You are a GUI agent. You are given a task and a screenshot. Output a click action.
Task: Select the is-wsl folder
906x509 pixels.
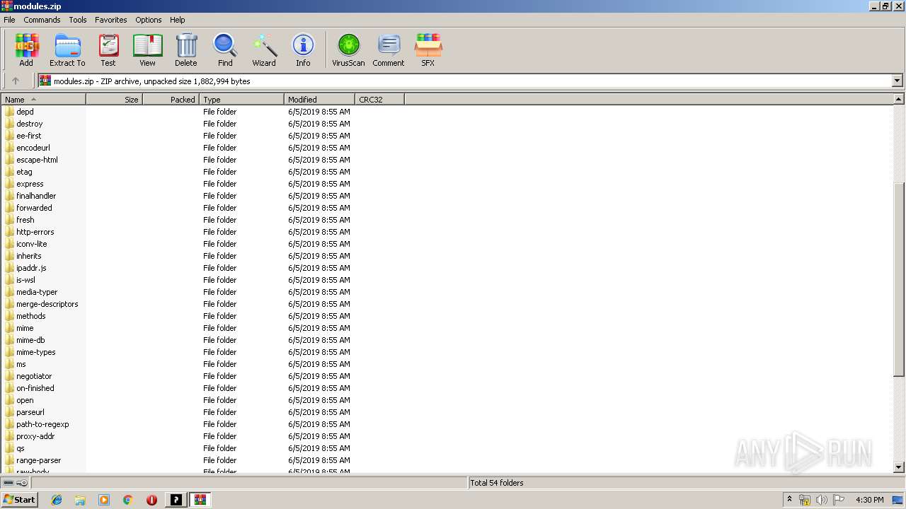[x=25, y=280]
